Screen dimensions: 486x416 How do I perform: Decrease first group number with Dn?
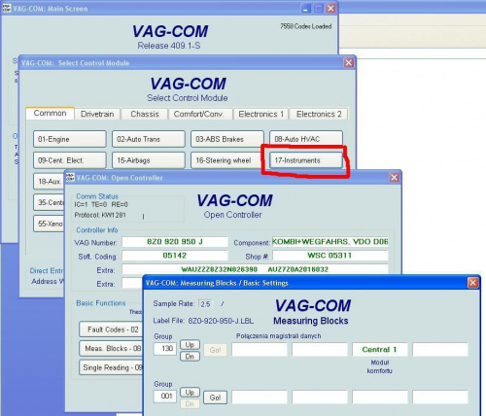(x=190, y=357)
